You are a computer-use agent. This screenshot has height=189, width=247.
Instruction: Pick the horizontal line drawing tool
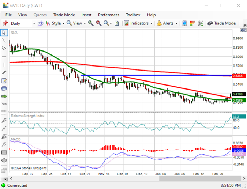[x=4, y=57]
